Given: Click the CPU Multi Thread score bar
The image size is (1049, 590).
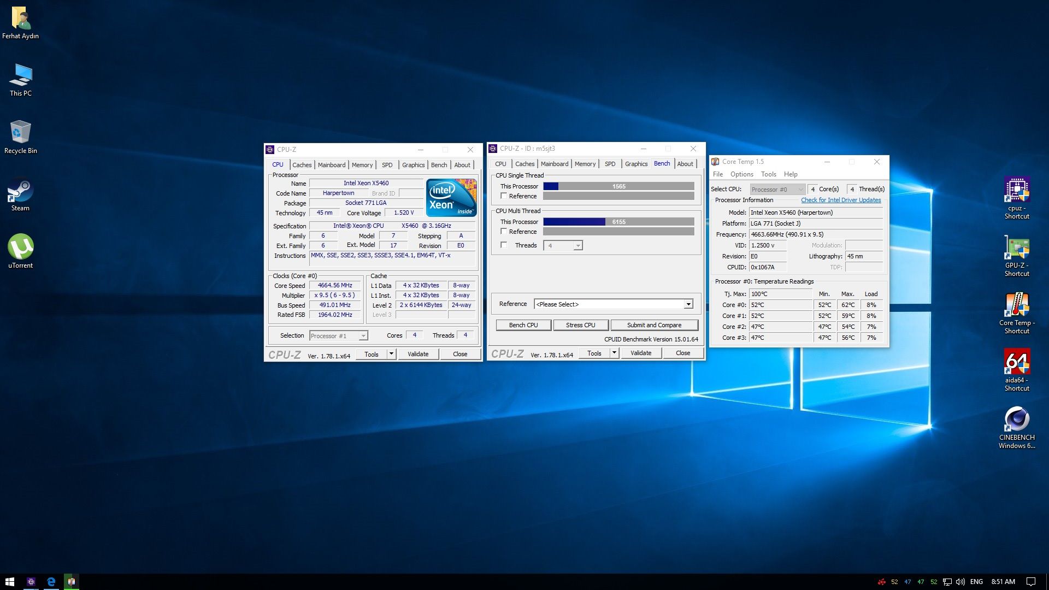Looking at the screenshot, I should pos(618,222).
